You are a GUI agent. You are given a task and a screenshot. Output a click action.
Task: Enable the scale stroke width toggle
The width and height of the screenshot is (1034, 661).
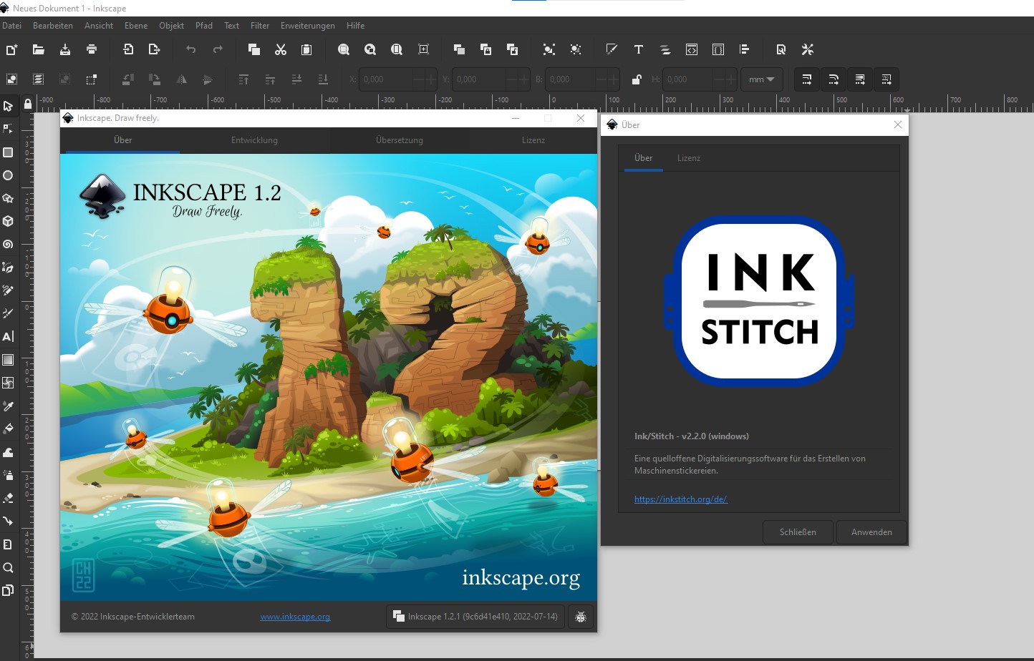[806, 79]
